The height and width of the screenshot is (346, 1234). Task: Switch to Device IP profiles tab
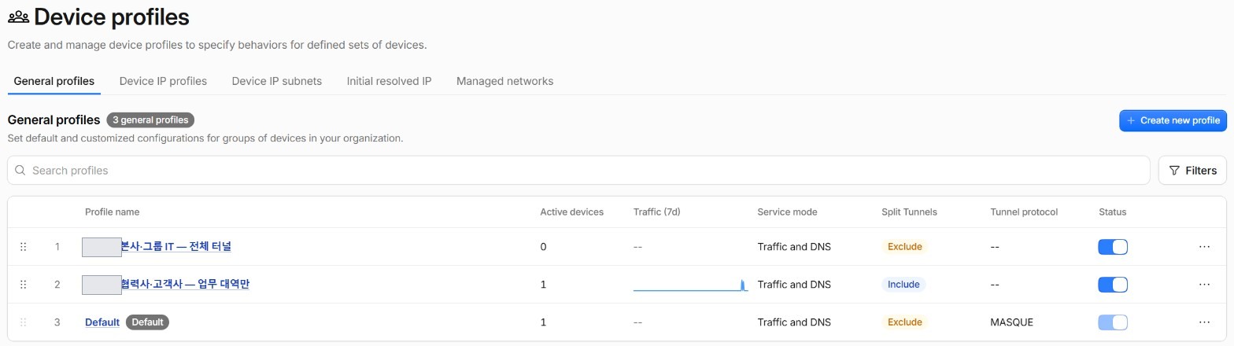click(x=163, y=81)
